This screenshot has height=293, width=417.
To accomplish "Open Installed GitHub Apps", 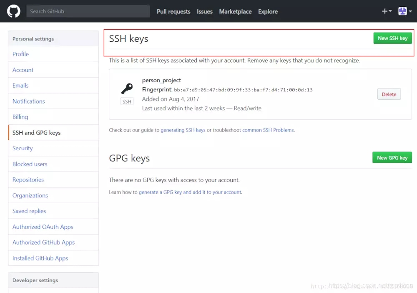I will tap(53, 258).
